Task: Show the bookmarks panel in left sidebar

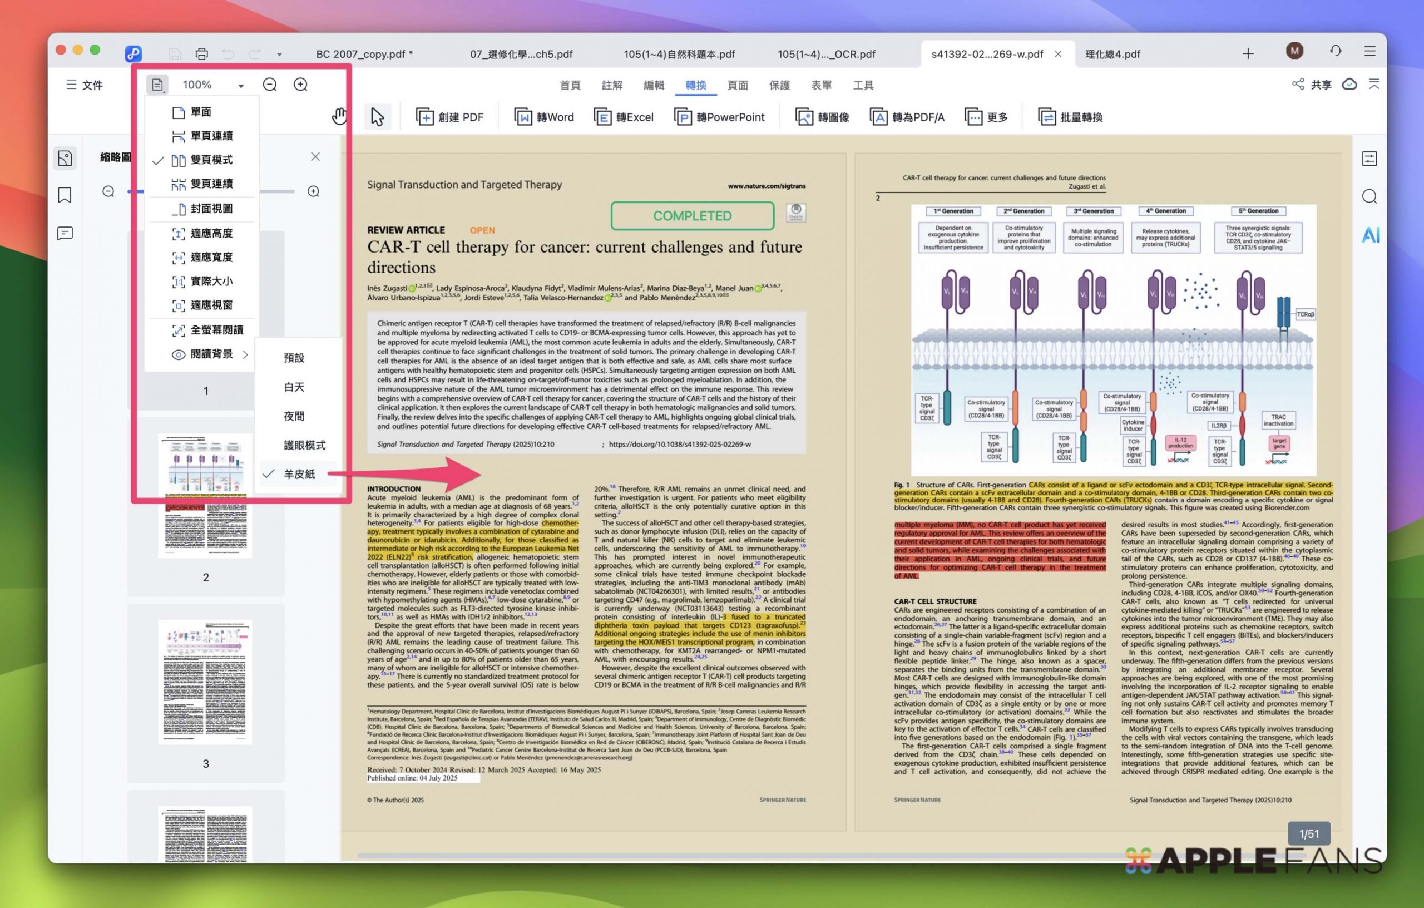Action: (65, 195)
